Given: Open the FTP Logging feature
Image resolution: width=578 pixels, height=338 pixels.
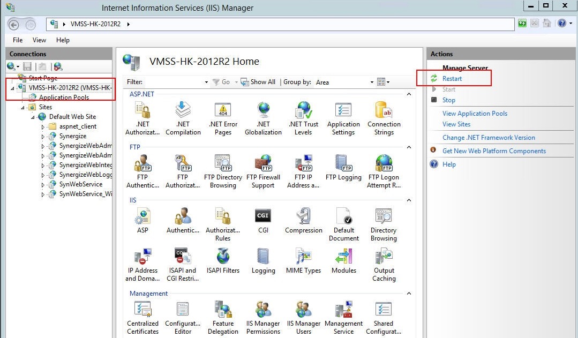Looking at the screenshot, I should 343,168.
